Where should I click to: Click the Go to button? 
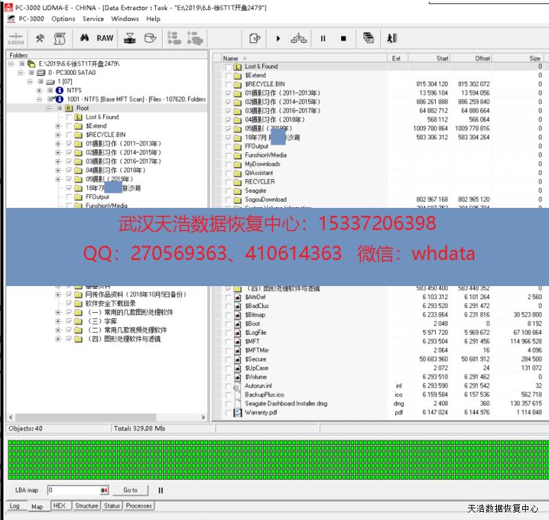(x=130, y=491)
